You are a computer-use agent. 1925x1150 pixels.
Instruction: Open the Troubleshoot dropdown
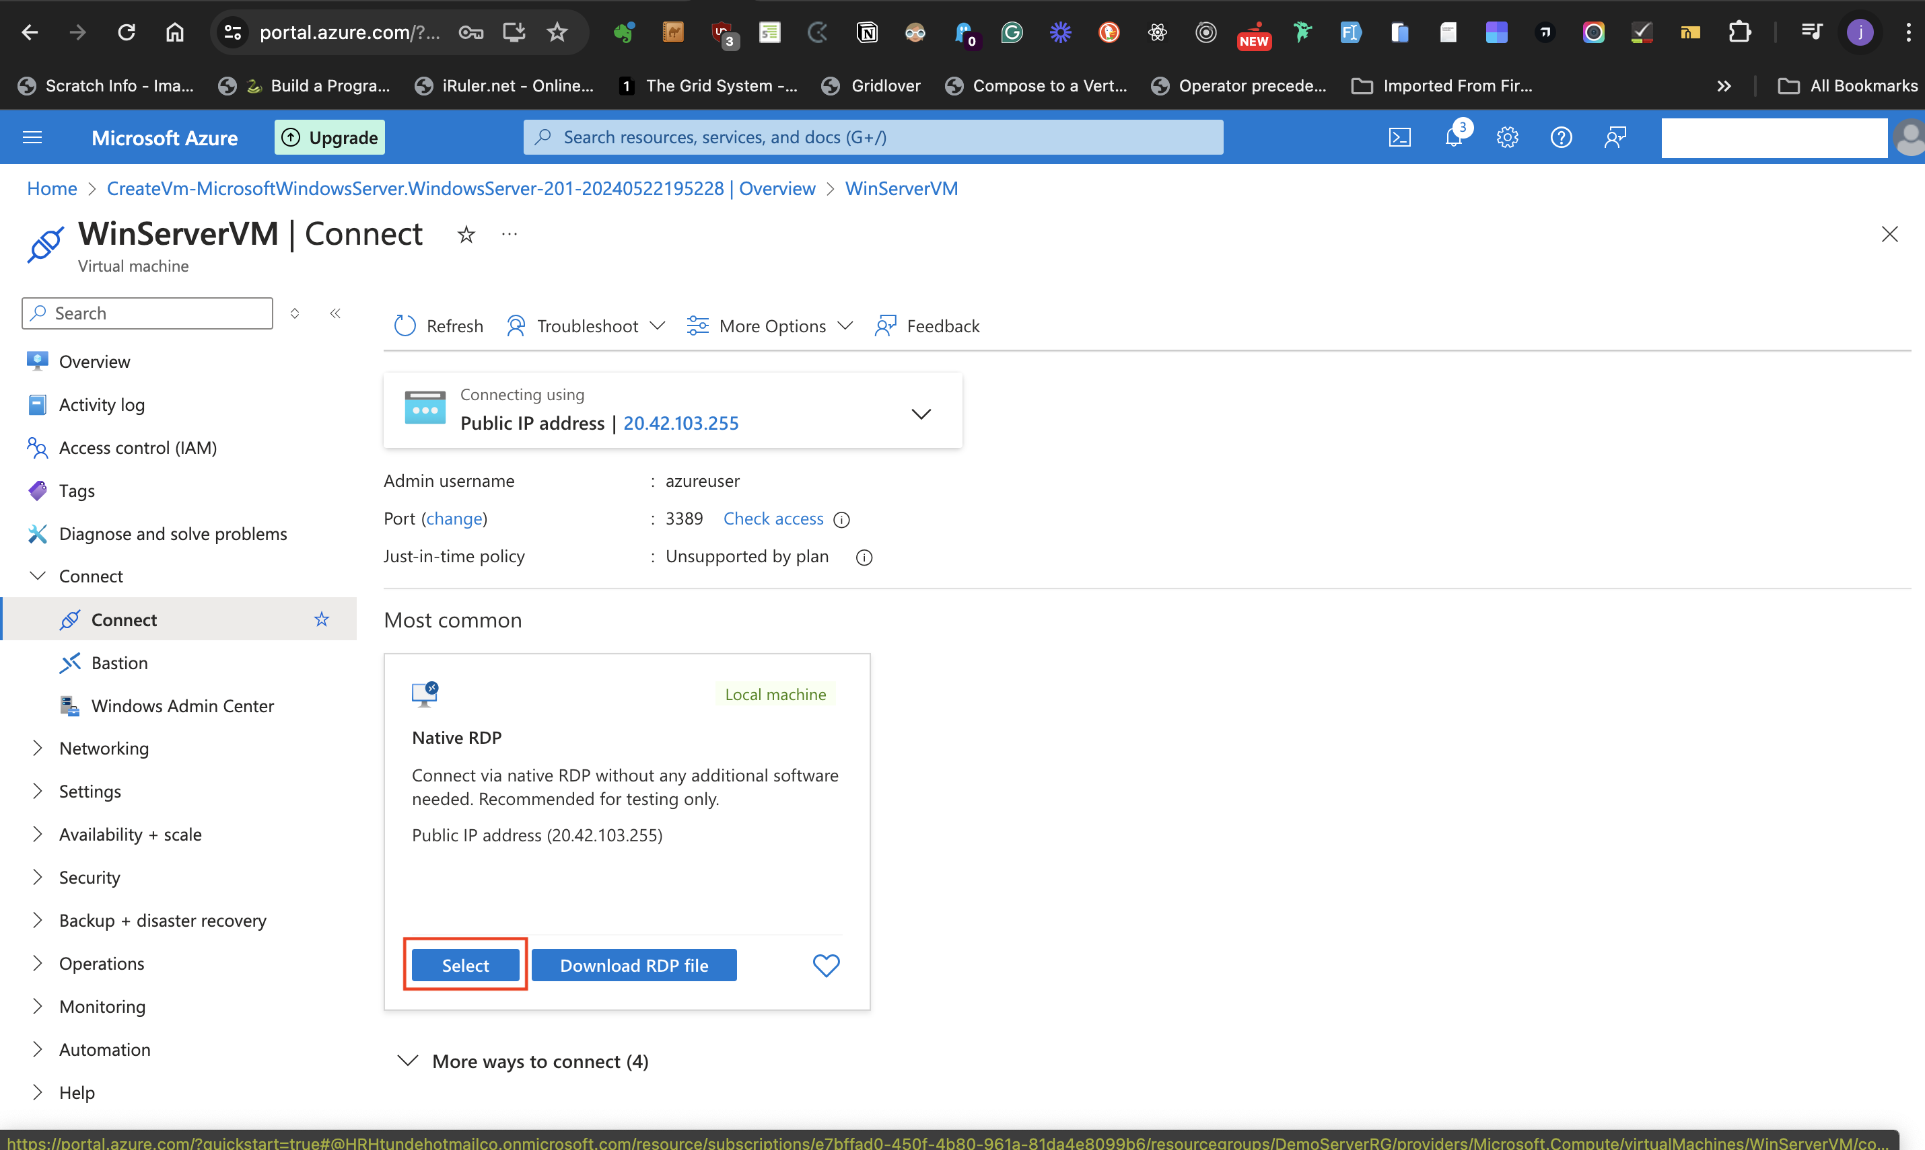(x=586, y=325)
